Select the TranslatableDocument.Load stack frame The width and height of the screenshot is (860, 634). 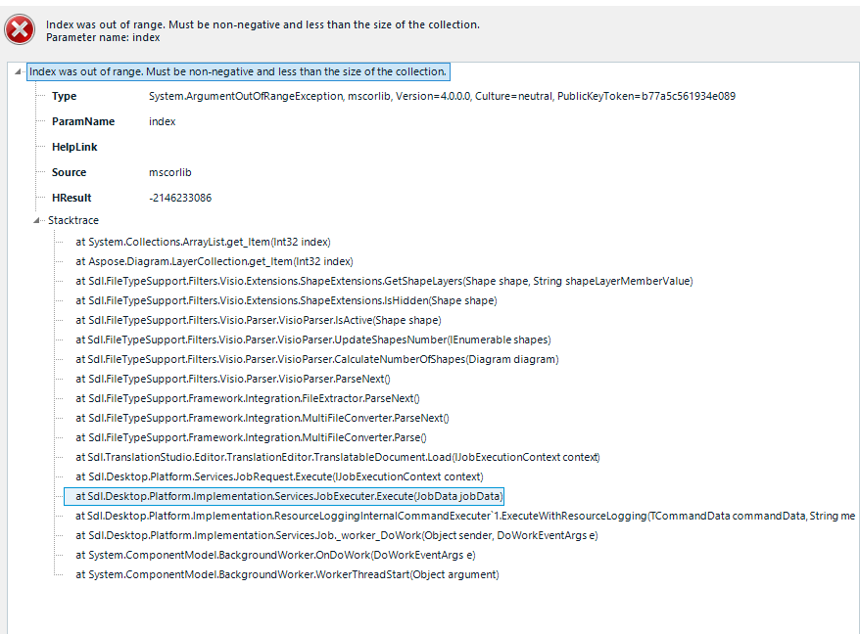click(x=337, y=457)
